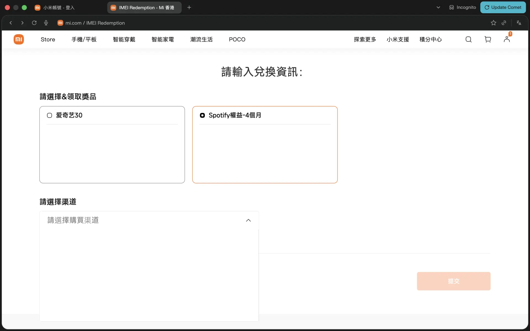Open the search icon in header

(x=468, y=39)
